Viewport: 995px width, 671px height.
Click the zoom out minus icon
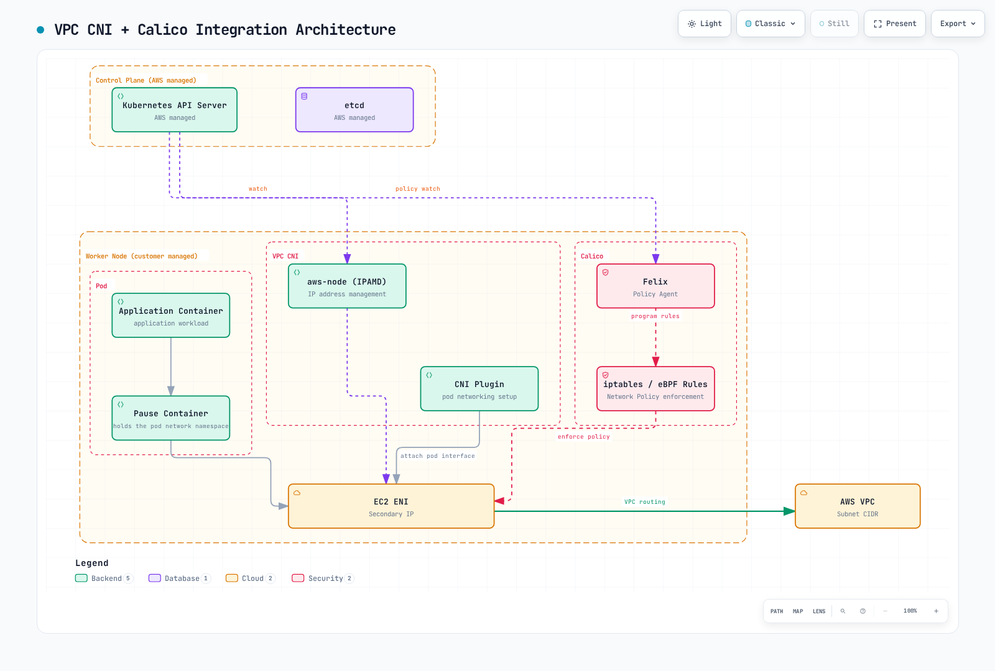click(x=885, y=611)
